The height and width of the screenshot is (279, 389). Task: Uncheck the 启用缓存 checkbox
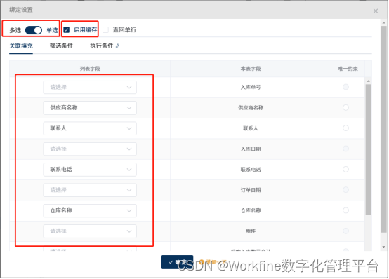(x=66, y=30)
